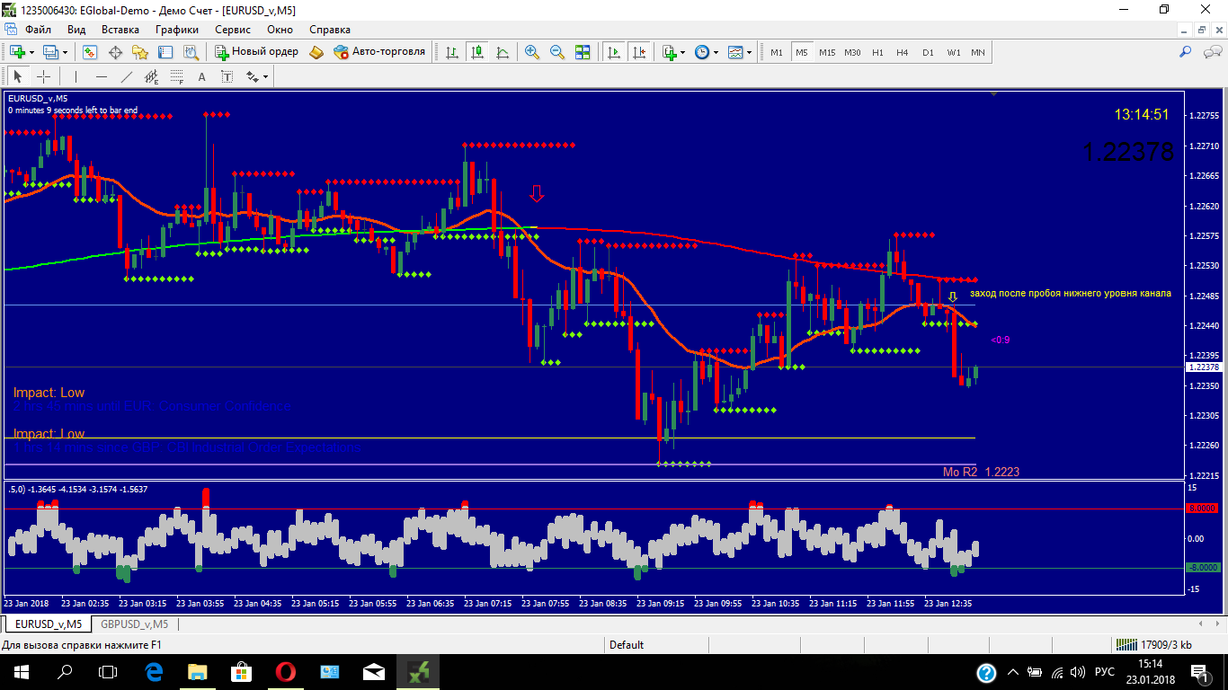
Task: Draw a trendline with the line tool
Action: point(127,76)
